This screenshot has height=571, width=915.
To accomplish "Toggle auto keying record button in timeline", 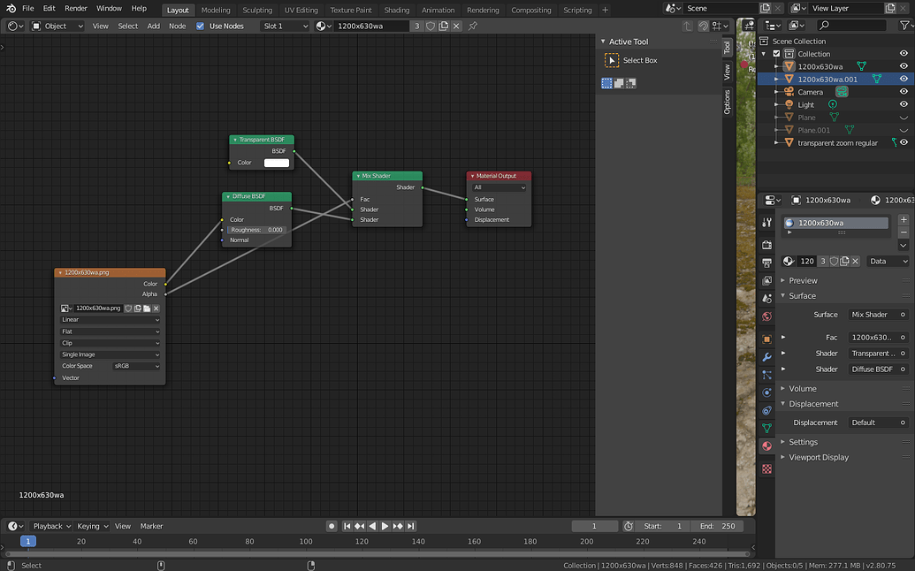I will coord(332,526).
